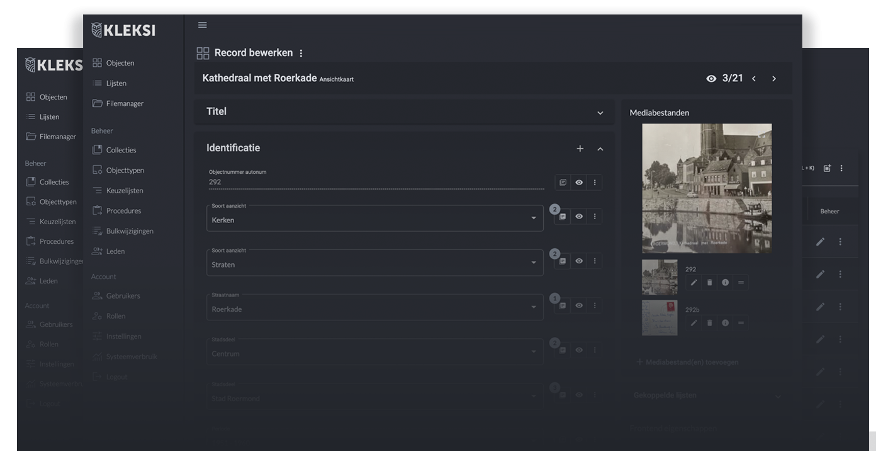The width and height of the screenshot is (888, 451).
Task: Open Record bewerken three-dot options menu
Action: pos(301,54)
